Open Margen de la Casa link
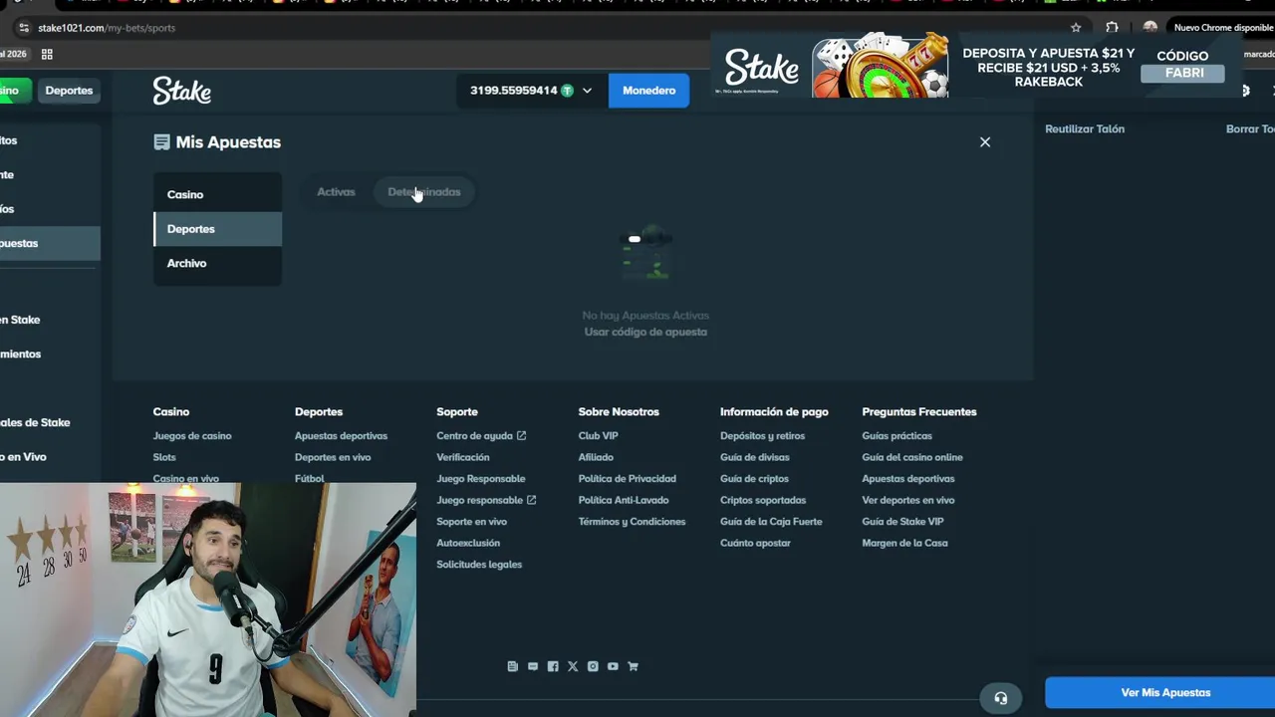 (x=904, y=543)
